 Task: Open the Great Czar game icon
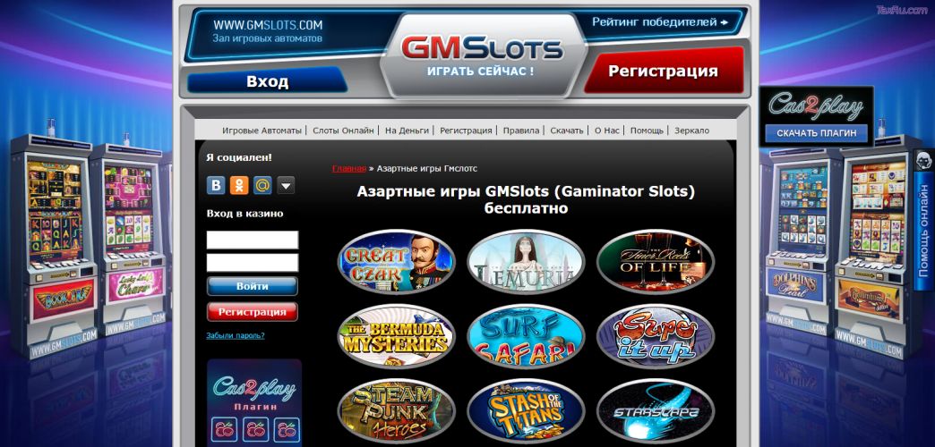coord(397,262)
